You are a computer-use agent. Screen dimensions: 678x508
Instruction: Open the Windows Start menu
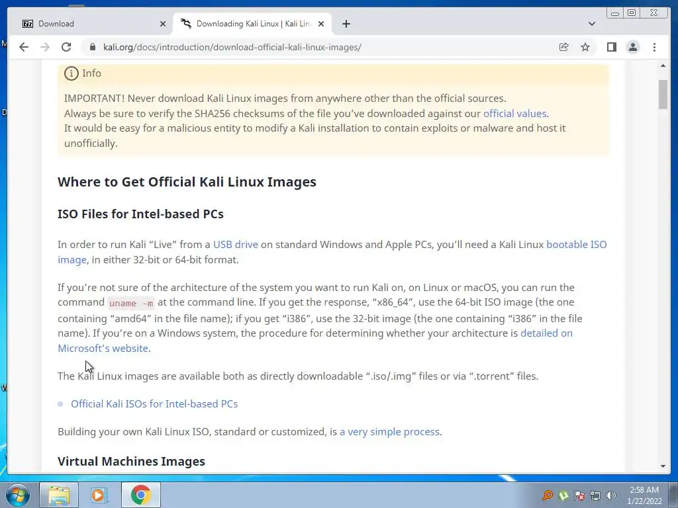(x=17, y=495)
